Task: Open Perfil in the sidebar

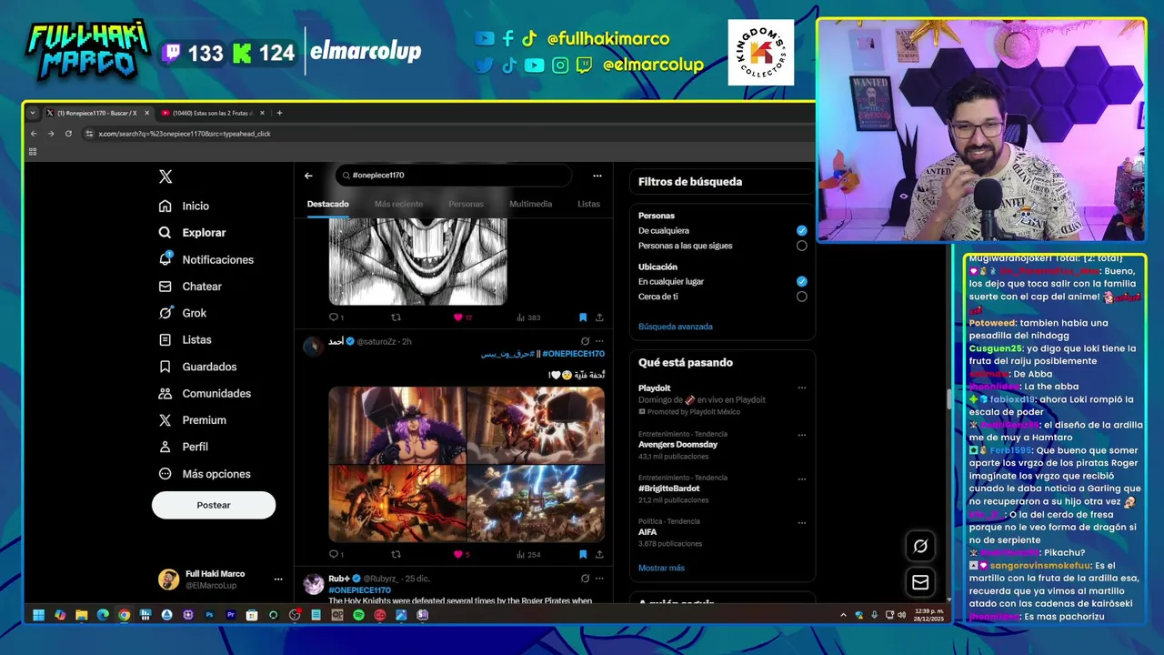Action: 183,447
